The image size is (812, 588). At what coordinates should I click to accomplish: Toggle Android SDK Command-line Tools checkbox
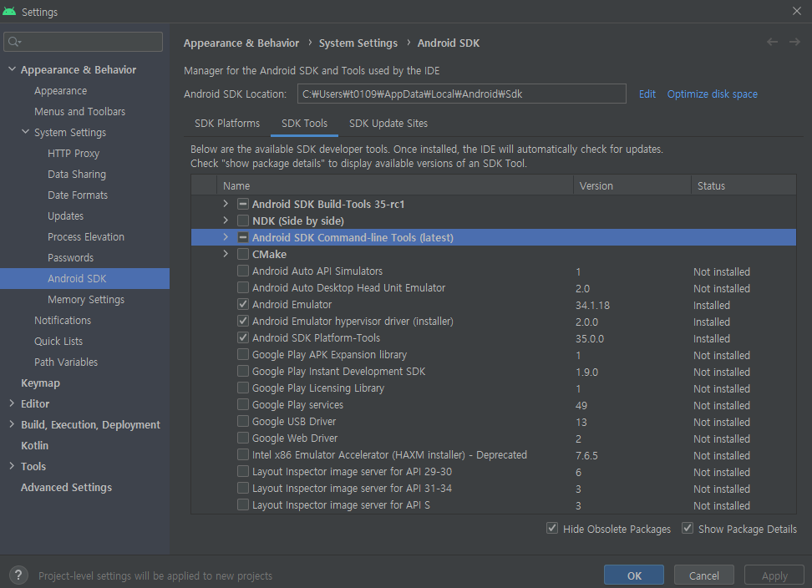tap(243, 237)
